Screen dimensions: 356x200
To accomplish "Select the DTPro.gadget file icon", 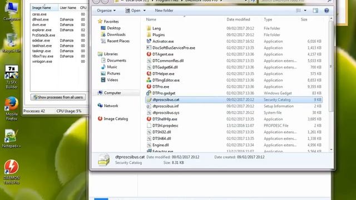I will tap(149, 93).
